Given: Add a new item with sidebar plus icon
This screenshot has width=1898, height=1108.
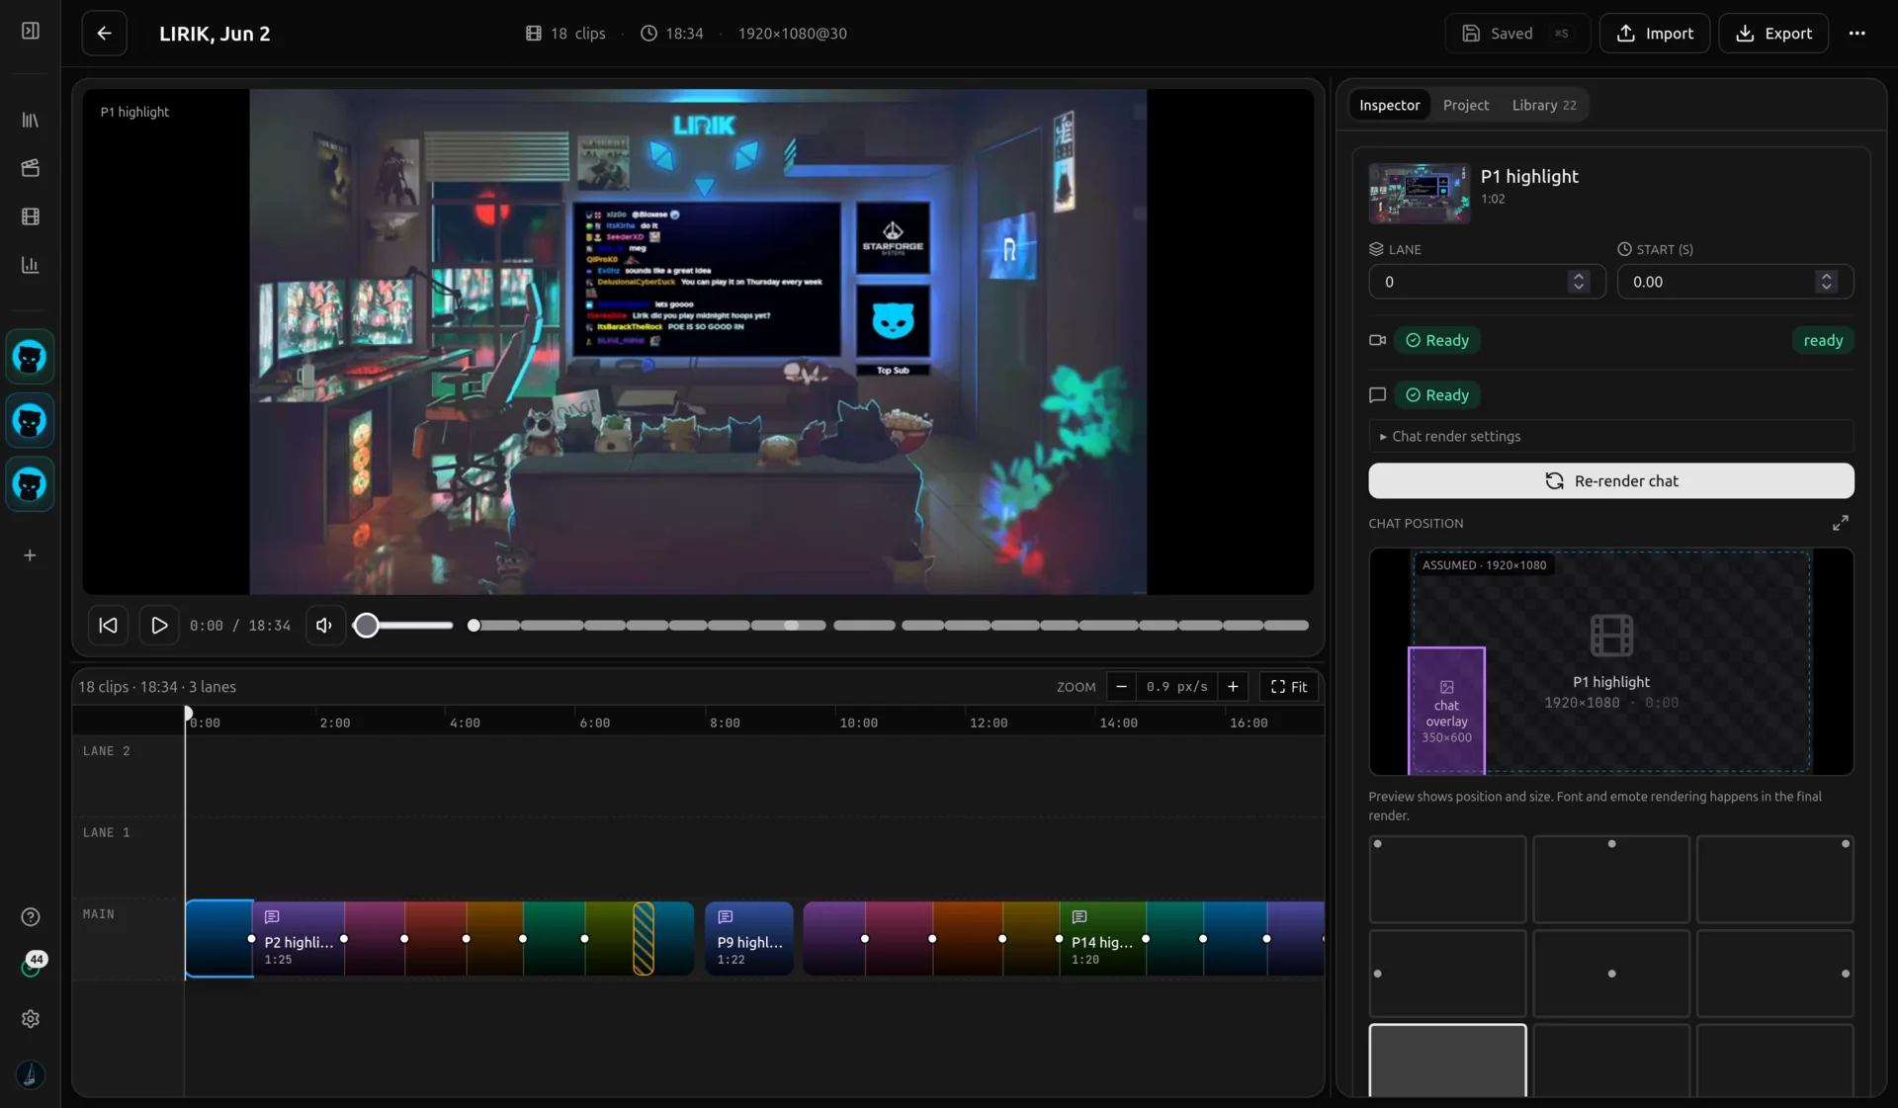Looking at the screenshot, I should pyautogui.click(x=31, y=555).
